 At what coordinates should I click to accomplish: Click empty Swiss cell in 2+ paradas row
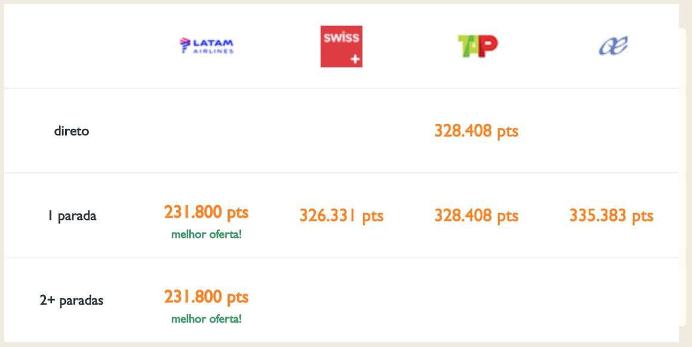[342, 300]
